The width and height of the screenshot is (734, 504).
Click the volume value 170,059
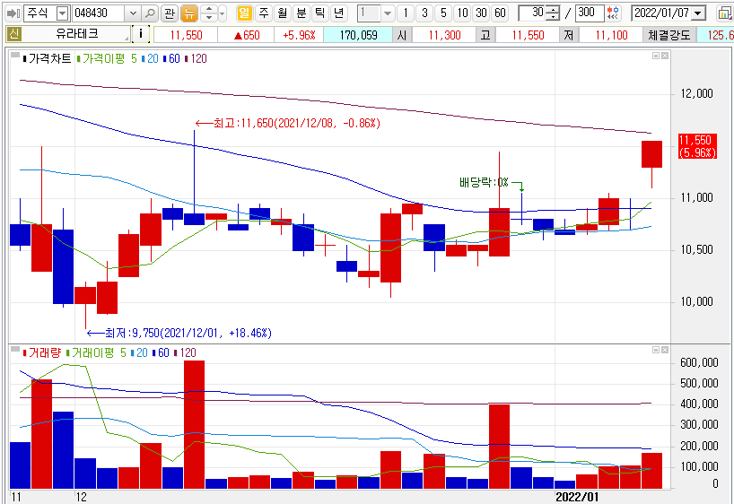tap(358, 35)
